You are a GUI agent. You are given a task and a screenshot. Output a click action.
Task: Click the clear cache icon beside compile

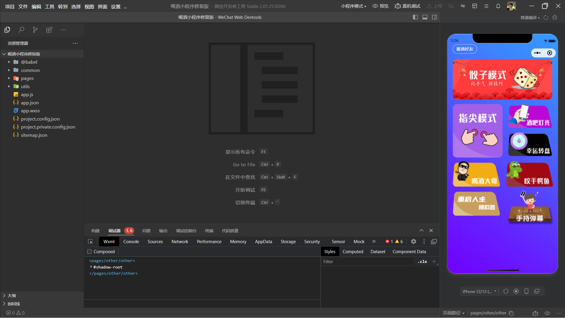coord(555,18)
